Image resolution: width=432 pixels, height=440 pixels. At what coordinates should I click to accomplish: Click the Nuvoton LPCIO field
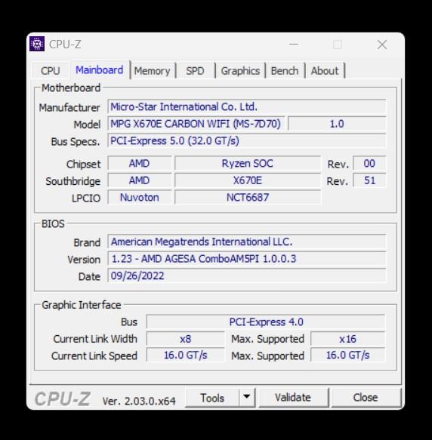139,197
